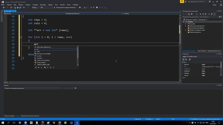Click the Open file toolbar icon

pyautogui.click(x=15, y=8)
